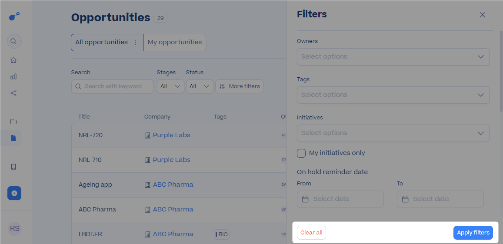
Task: Click the Clear all button
Action: pos(311,233)
